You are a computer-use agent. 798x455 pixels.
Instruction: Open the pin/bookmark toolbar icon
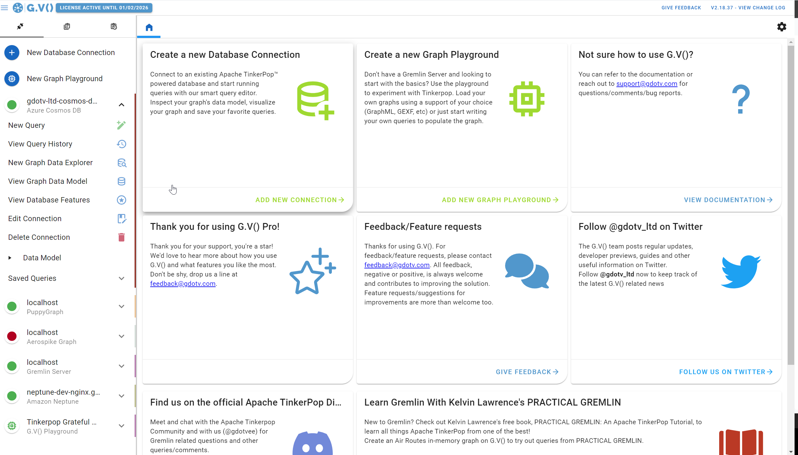coord(20,26)
